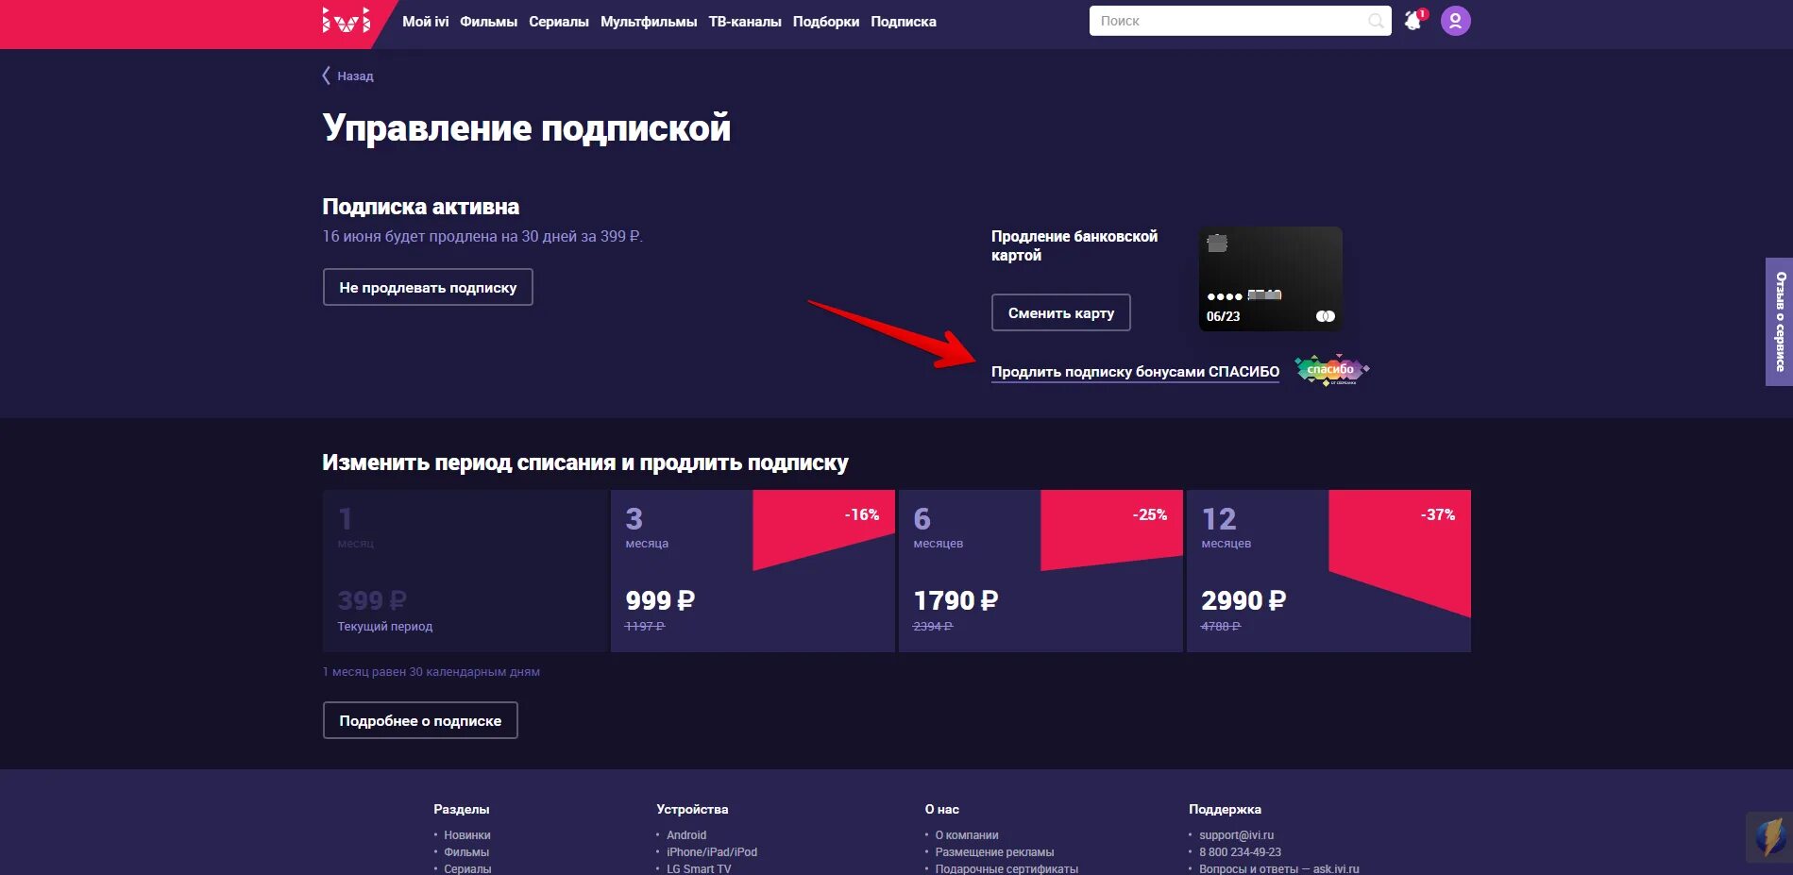
Task: Open the notifications bell icon
Action: click(x=1414, y=20)
